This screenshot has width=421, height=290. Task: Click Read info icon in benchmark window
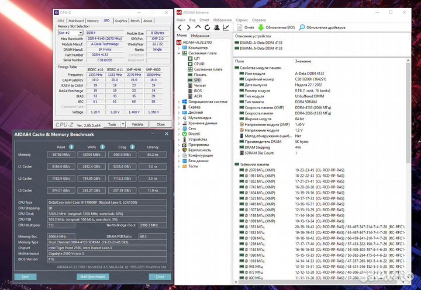pos(71,147)
